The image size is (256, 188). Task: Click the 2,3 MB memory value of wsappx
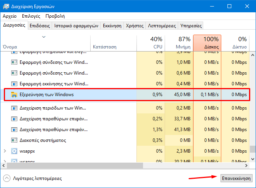point(184,151)
